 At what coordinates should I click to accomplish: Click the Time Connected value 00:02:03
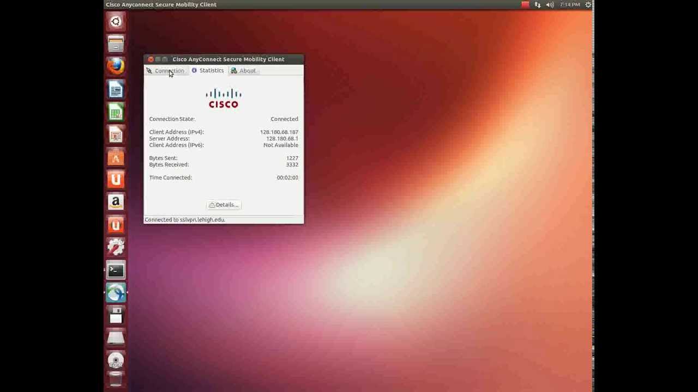tap(287, 177)
